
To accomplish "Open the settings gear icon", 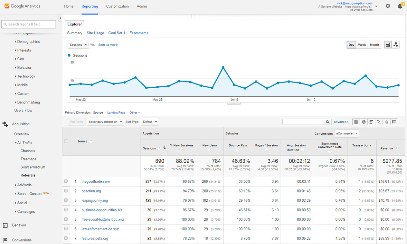I will pyautogui.click(x=388, y=6).
